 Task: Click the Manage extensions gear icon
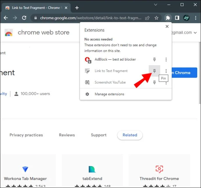tap(87, 94)
